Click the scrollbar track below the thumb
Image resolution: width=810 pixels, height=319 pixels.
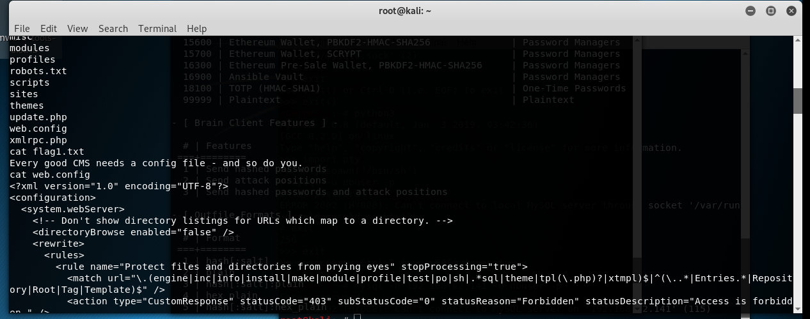797,211
